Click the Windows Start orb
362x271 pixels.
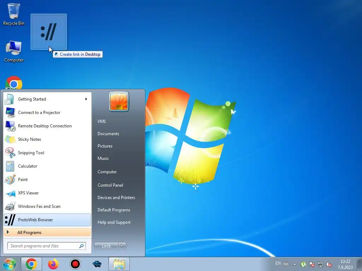(9, 264)
